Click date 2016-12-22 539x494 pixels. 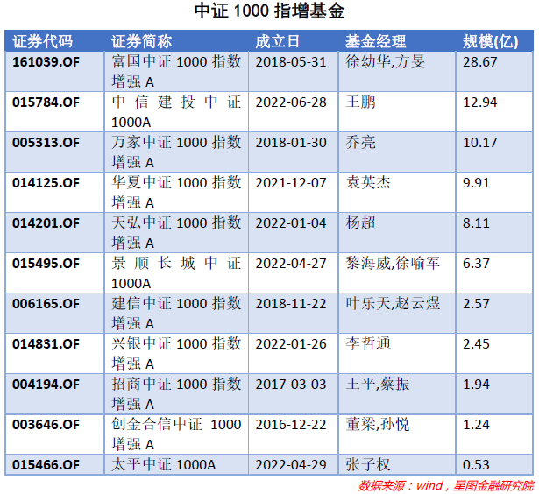pyautogui.click(x=291, y=425)
